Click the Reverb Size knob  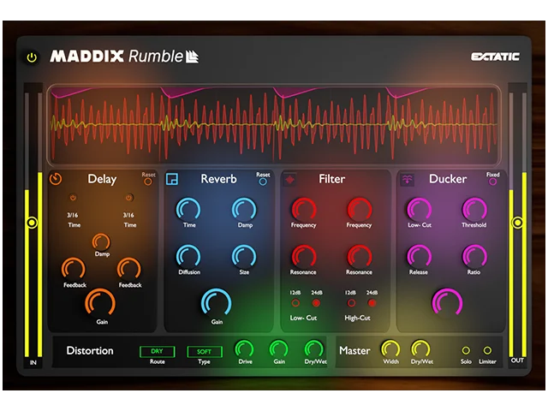pyautogui.click(x=244, y=257)
